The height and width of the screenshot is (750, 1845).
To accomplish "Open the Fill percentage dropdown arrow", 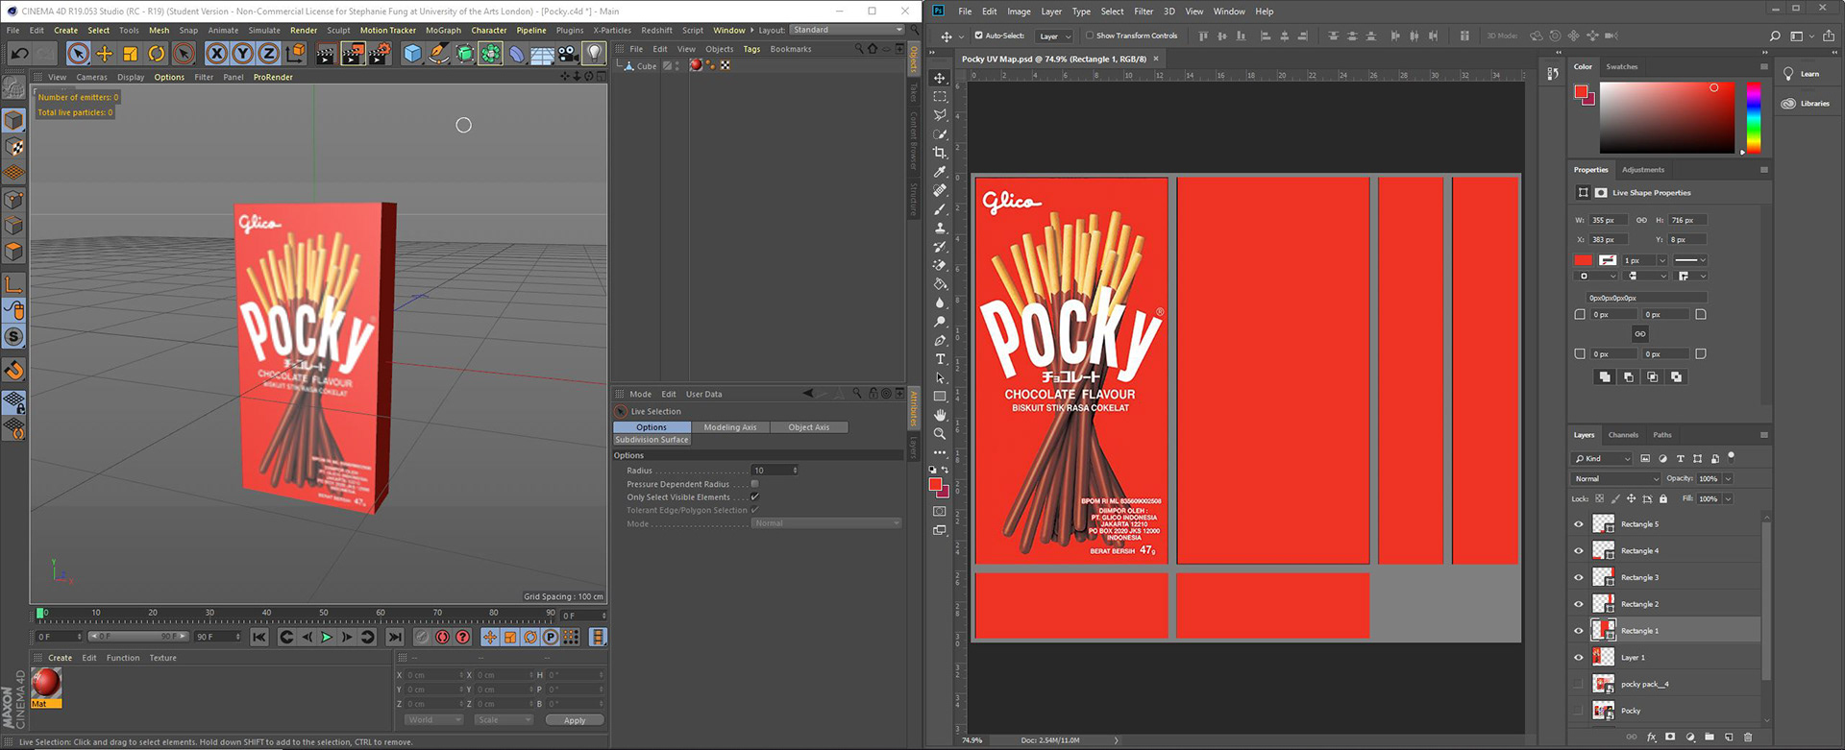I will click(1728, 498).
